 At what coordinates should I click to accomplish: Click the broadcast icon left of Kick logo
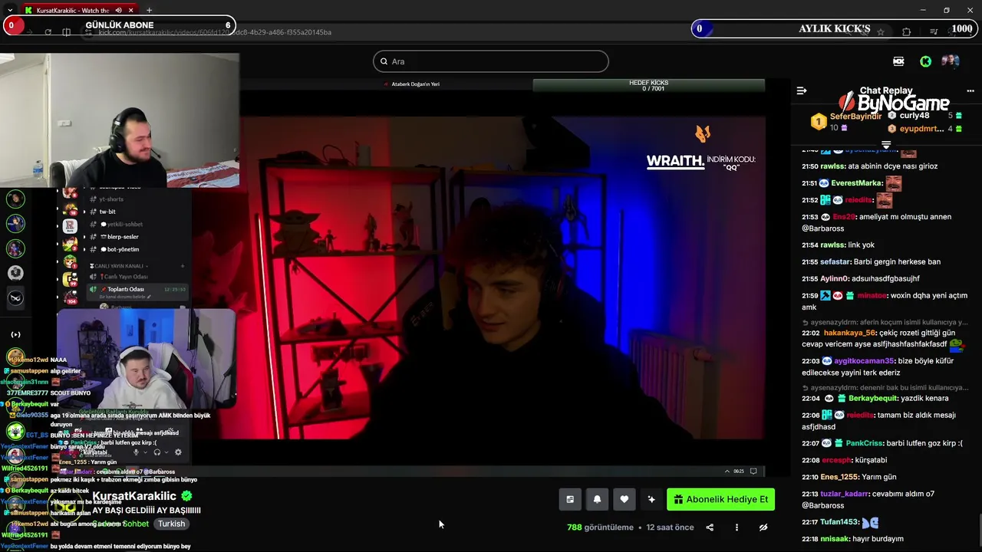(x=898, y=61)
